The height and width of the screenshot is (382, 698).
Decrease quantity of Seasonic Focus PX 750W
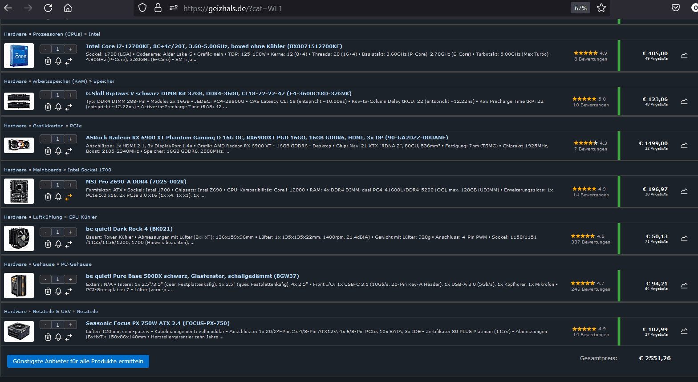click(45, 325)
